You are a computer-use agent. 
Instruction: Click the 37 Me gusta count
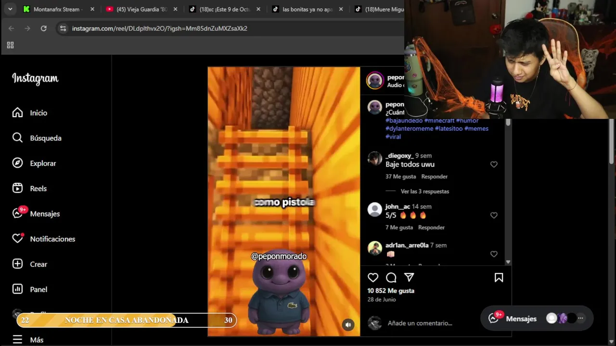[401, 176]
